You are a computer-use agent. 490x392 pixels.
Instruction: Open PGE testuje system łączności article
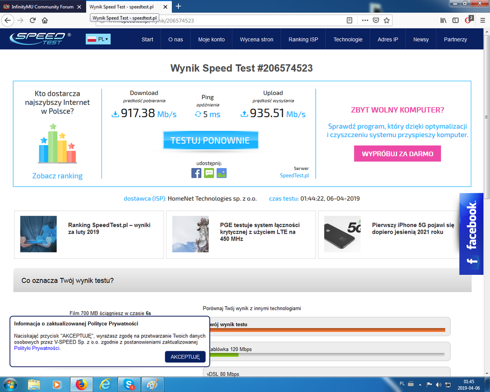[260, 232]
